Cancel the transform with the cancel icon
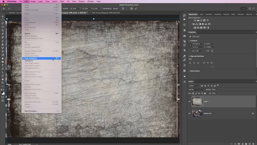 click(x=131, y=8)
